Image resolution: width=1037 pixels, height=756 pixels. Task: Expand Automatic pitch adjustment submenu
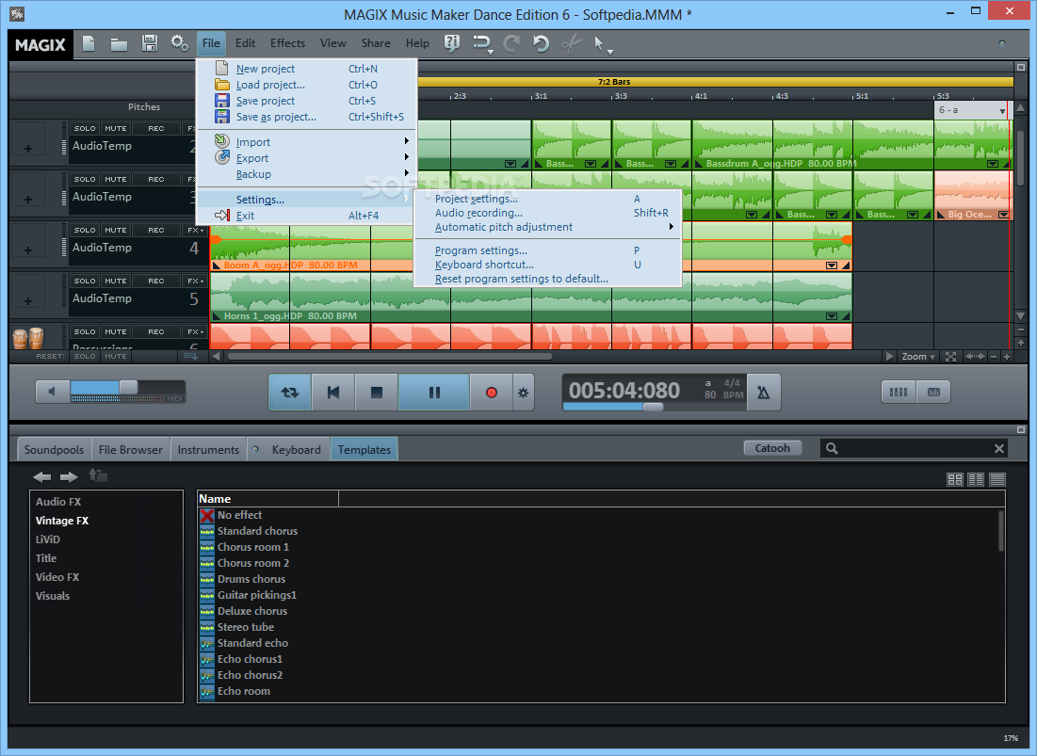click(x=547, y=227)
